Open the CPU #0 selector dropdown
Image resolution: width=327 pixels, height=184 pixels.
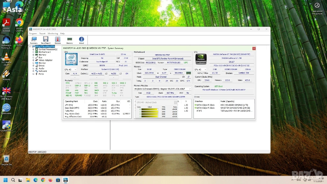[x=71, y=69]
